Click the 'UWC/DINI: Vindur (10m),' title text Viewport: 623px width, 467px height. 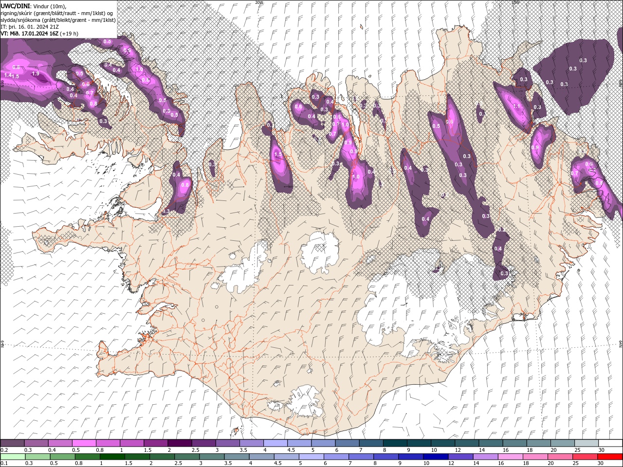pyautogui.click(x=34, y=5)
